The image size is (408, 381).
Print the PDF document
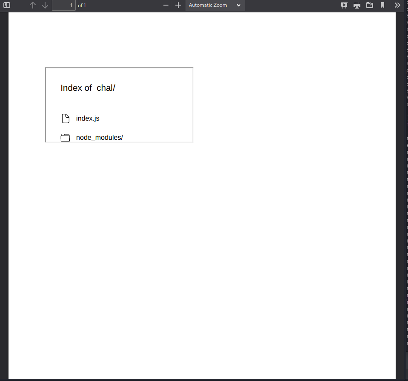357,5
